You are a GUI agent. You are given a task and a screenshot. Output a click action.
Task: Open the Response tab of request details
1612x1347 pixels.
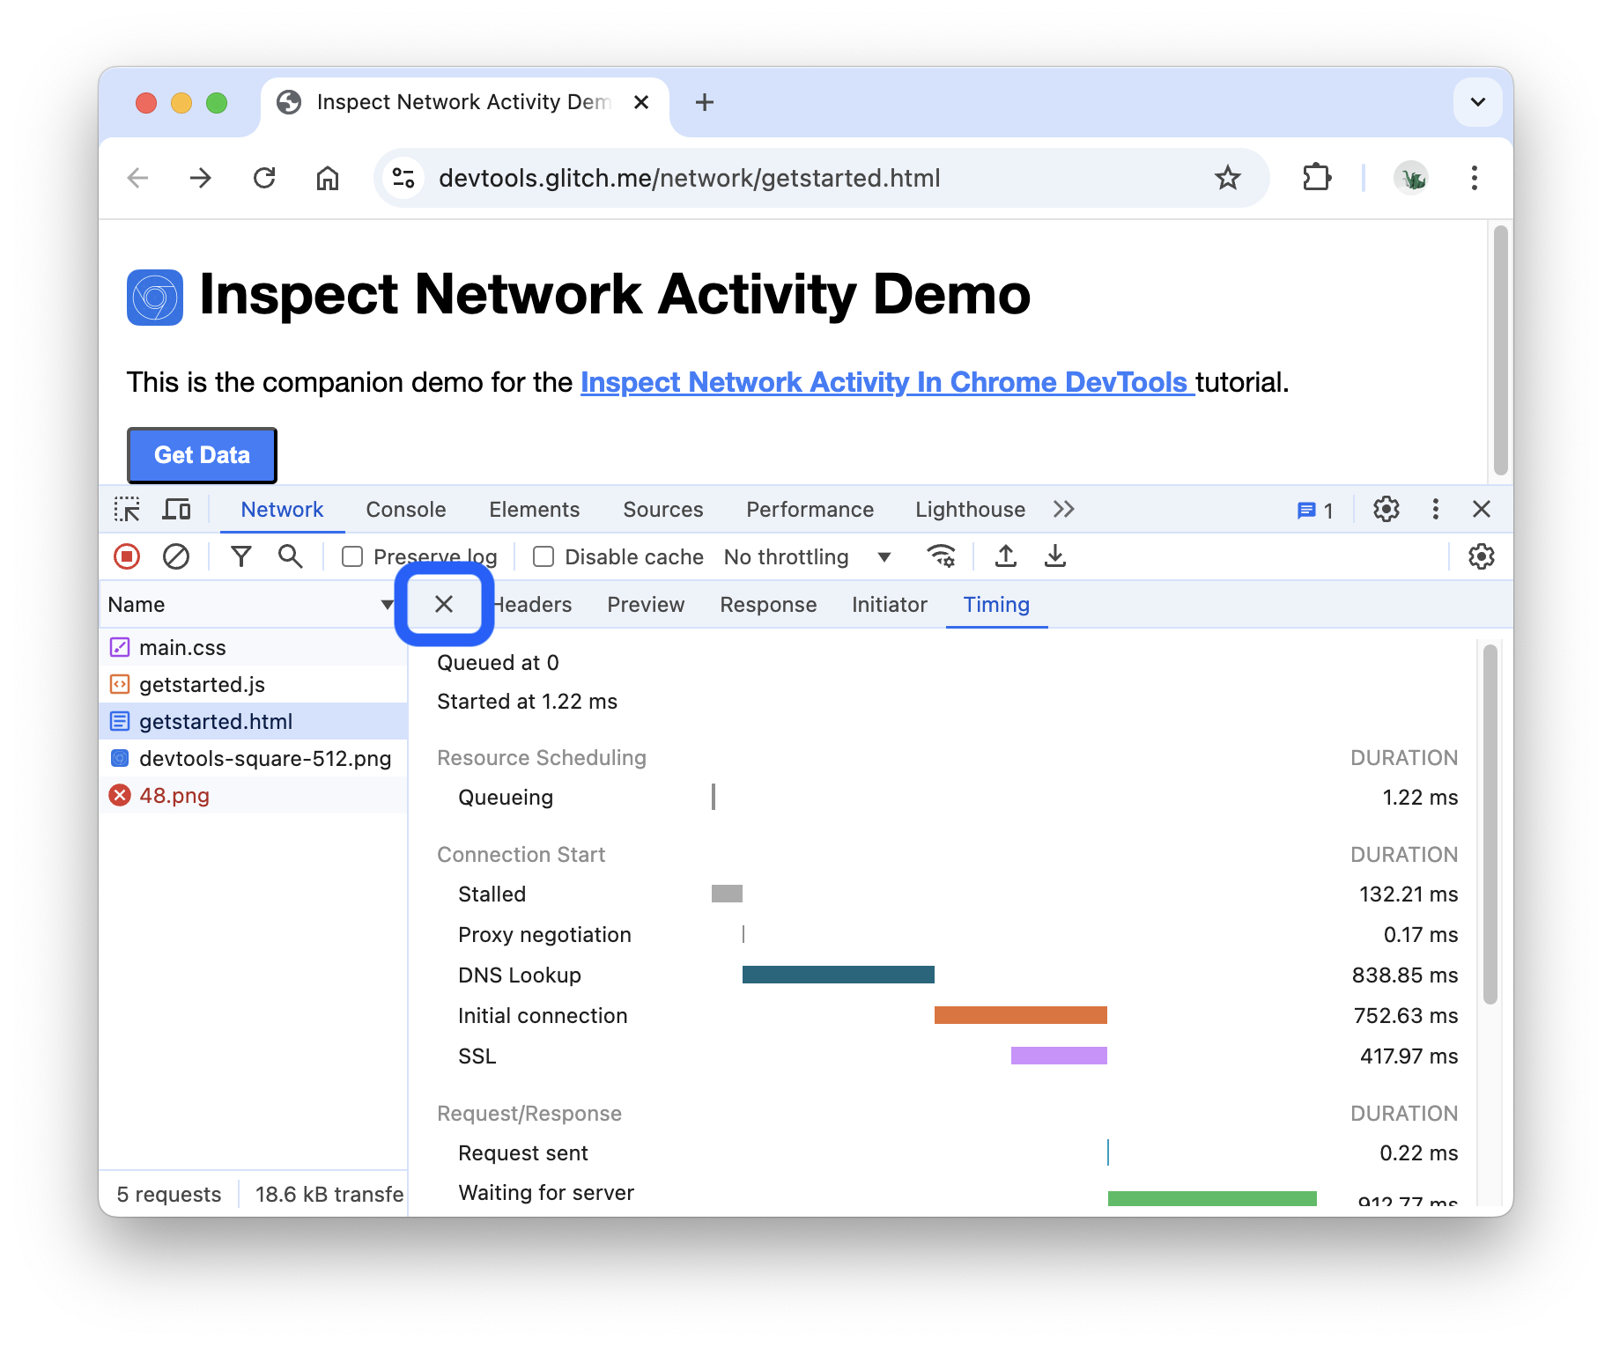tap(767, 605)
